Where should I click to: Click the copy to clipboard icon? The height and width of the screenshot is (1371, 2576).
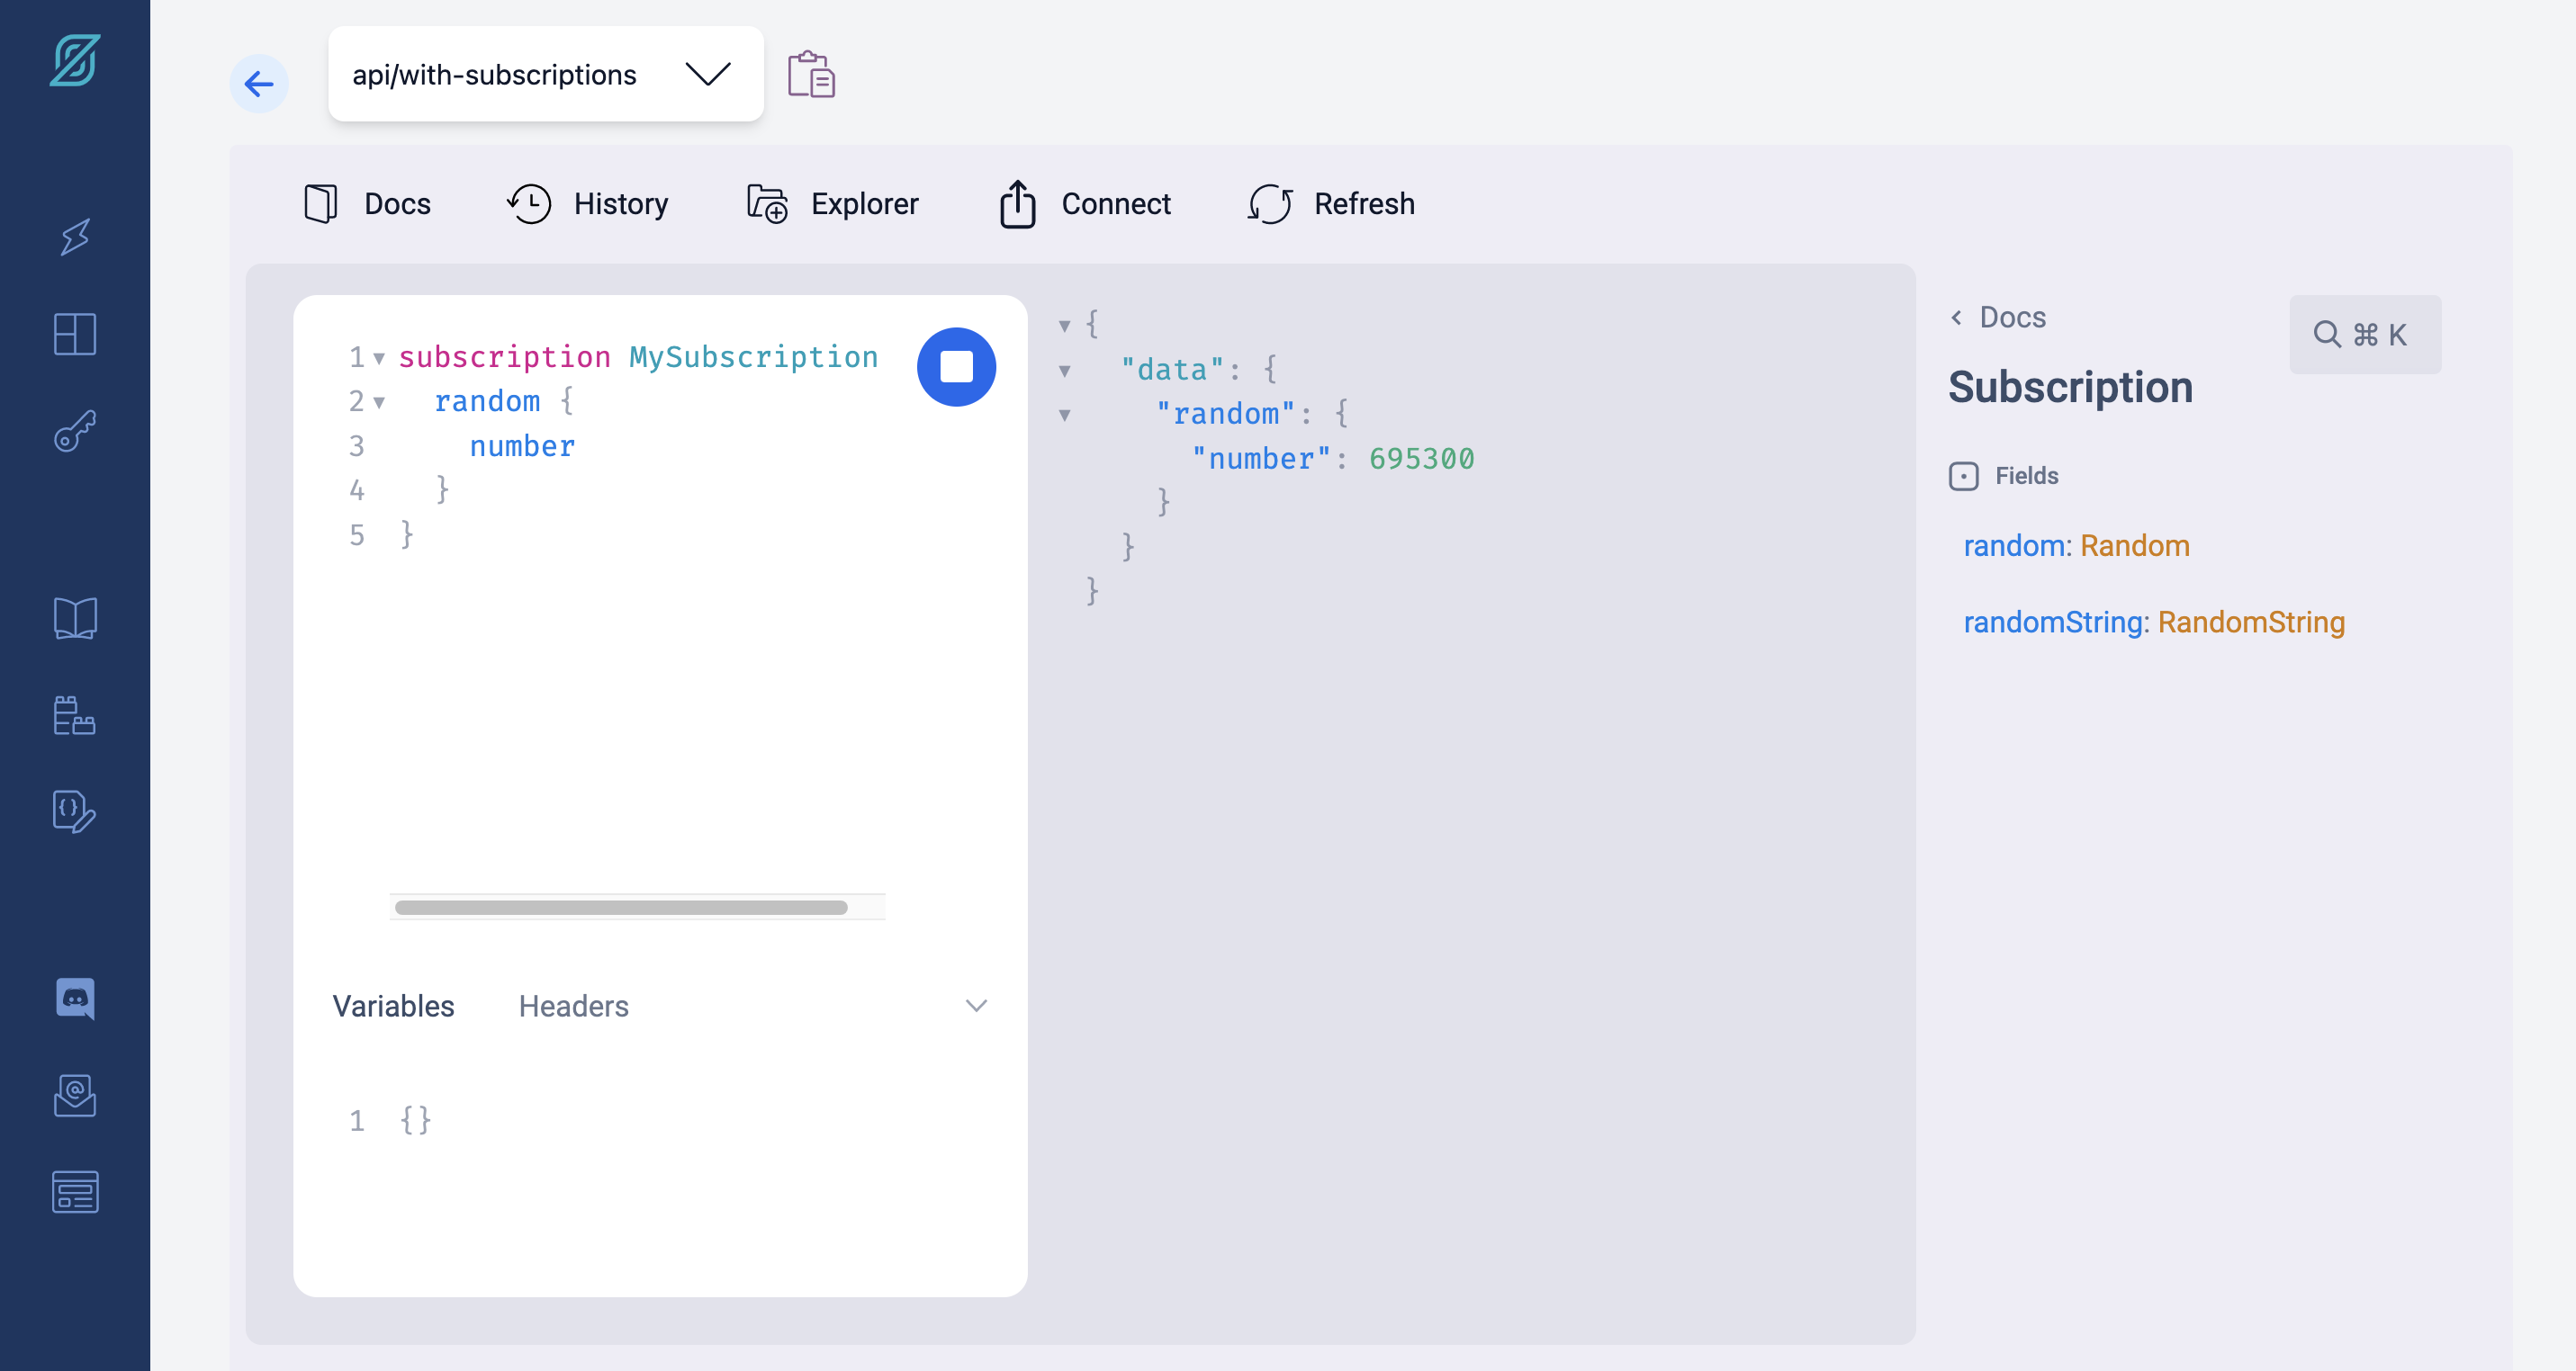pyautogui.click(x=813, y=75)
